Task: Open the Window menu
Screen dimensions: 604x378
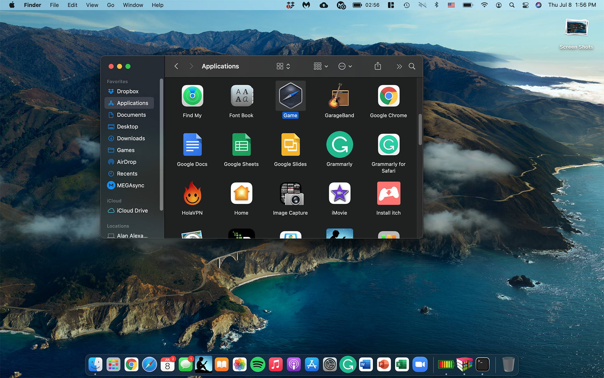Action: pos(133,5)
